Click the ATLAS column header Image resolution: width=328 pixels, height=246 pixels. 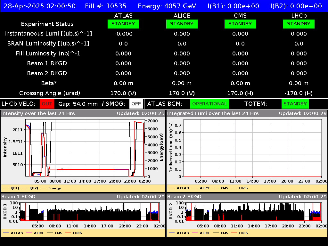(123, 16)
